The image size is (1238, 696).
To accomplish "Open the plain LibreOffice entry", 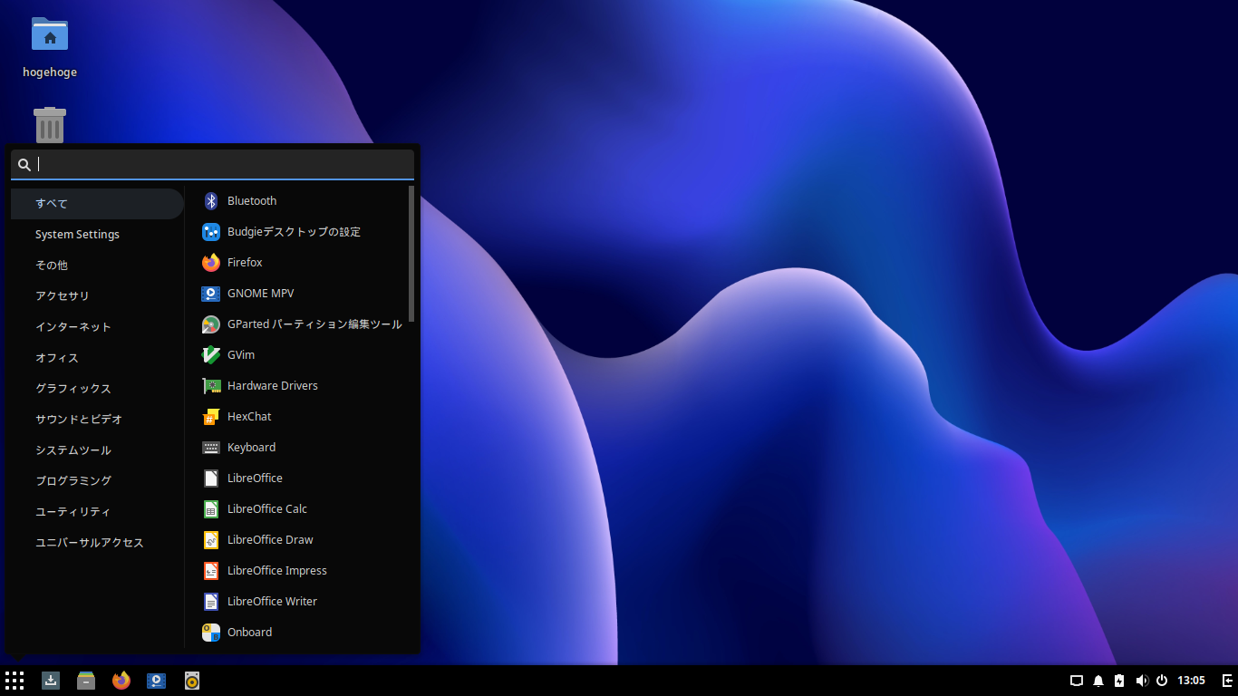I will [297, 478].
